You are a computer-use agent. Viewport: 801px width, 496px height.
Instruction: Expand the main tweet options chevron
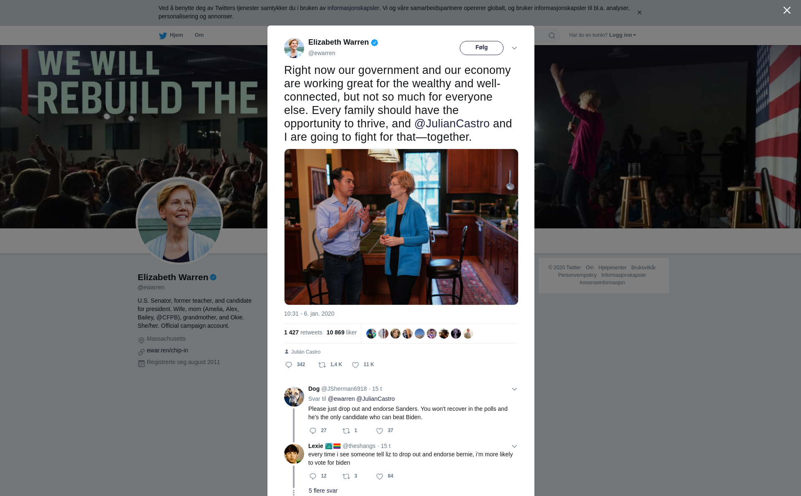(x=514, y=48)
